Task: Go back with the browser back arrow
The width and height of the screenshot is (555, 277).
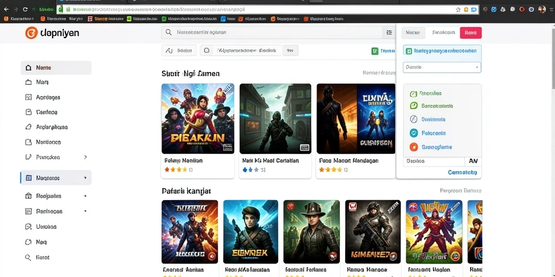Action: [x=6, y=10]
